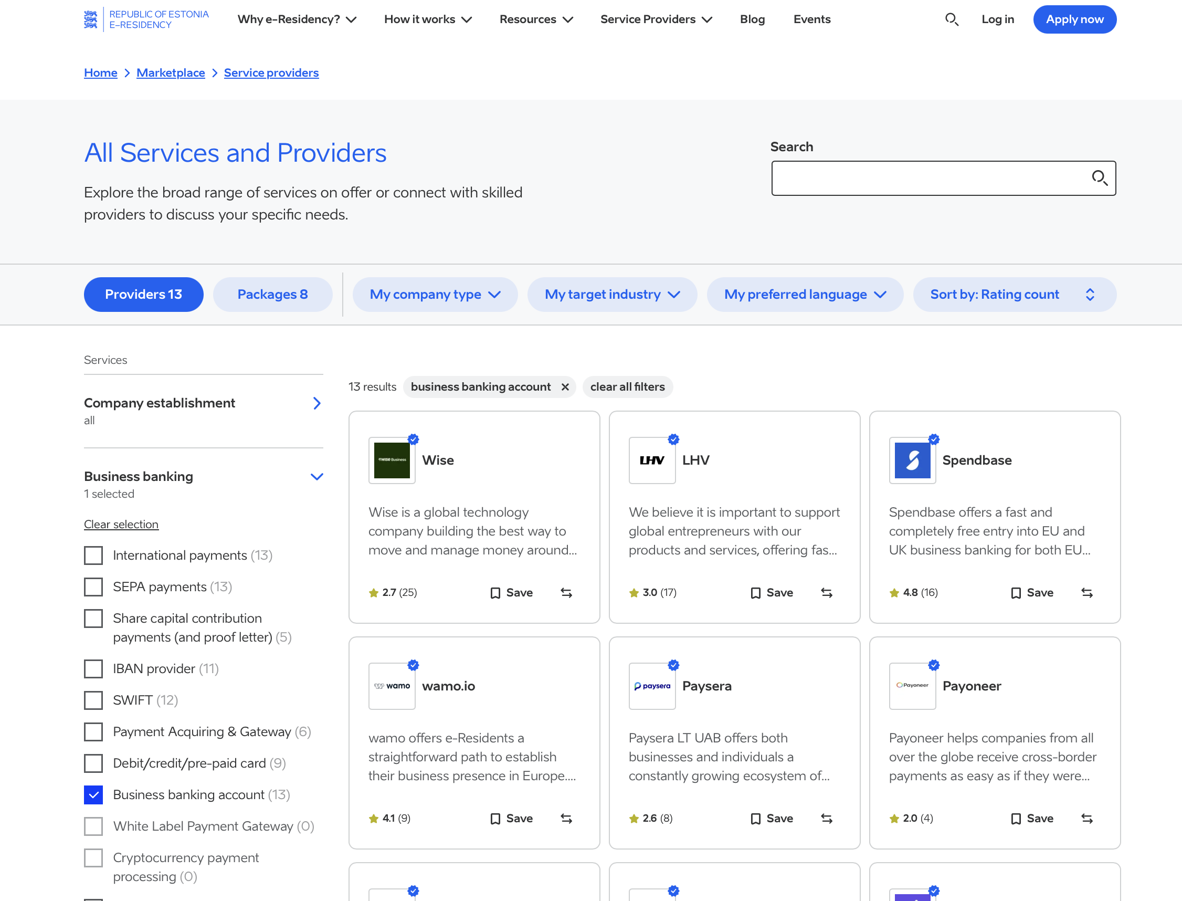Open the Spendbase provider name
Screen dimensions: 1182x901
pos(977,460)
